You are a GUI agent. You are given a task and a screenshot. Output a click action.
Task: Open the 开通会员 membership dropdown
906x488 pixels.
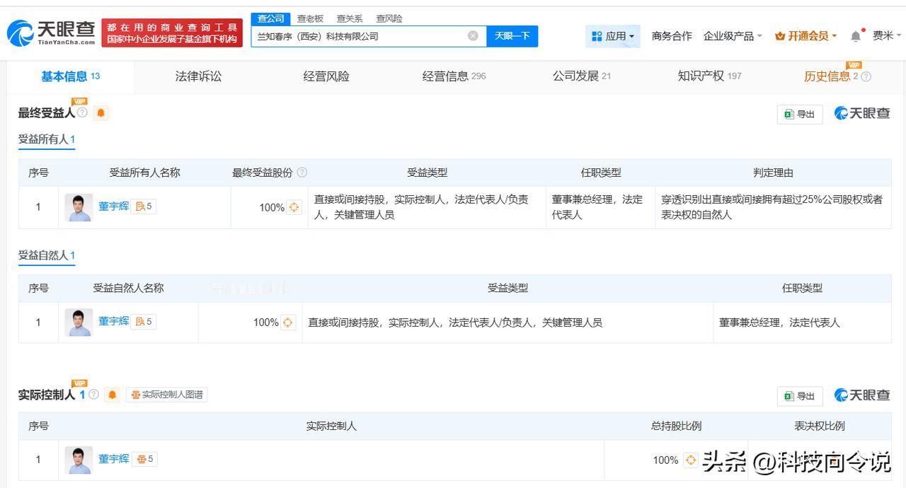pyautogui.click(x=806, y=36)
